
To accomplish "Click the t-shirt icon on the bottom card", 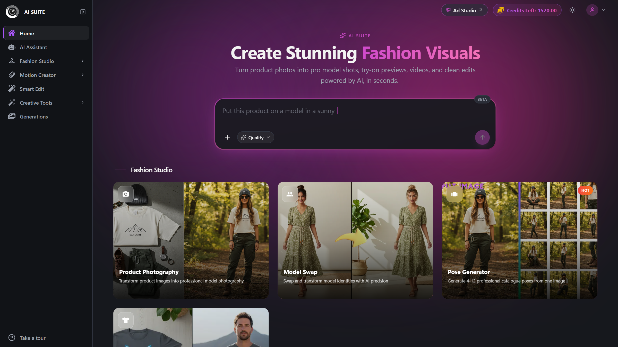I will [x=126, y=320].
